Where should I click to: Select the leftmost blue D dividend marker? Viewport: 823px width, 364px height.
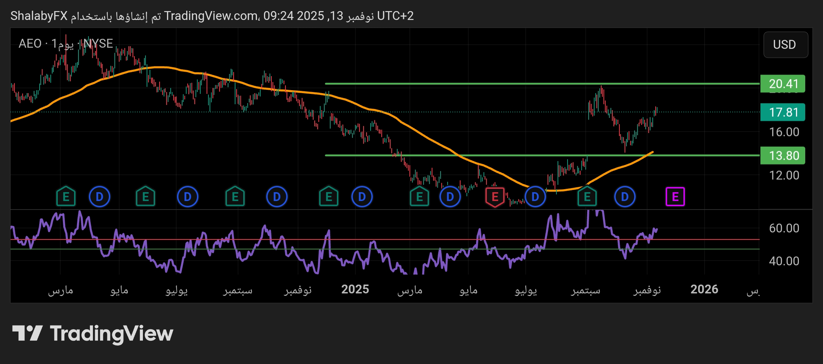(x=100, y=197)
